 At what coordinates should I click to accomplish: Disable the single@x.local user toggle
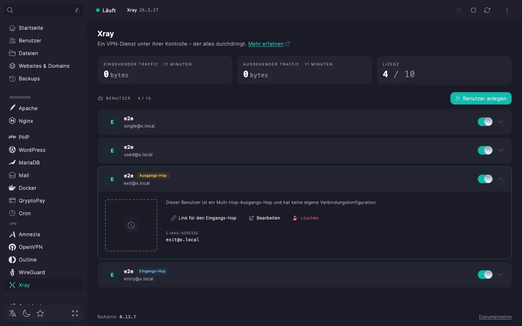485,122
